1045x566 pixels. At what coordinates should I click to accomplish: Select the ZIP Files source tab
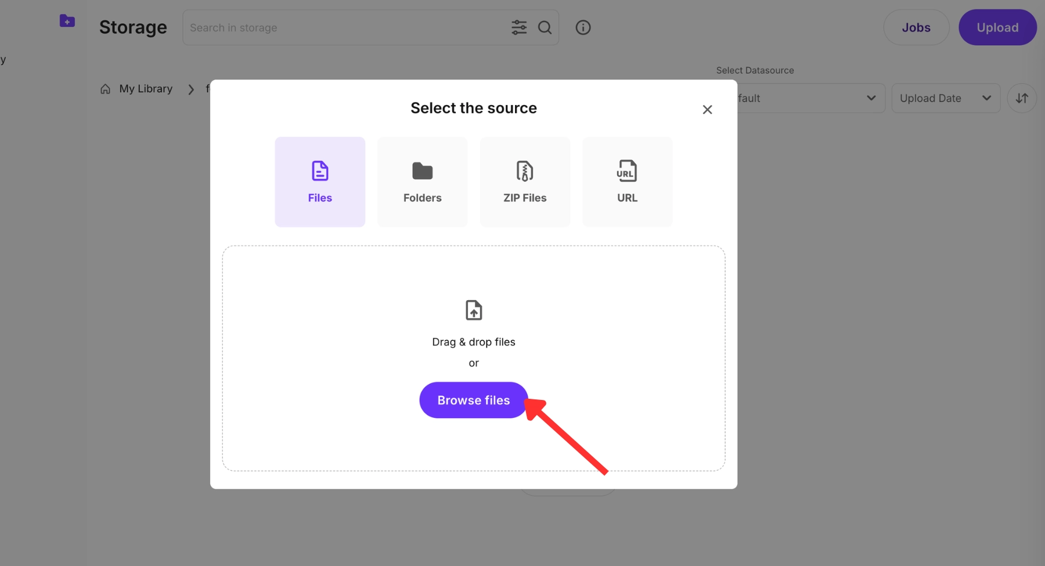click(525, 182)
